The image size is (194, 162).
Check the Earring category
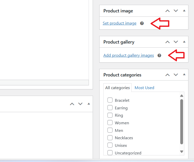pyautogui.click(x=110, y=108)
